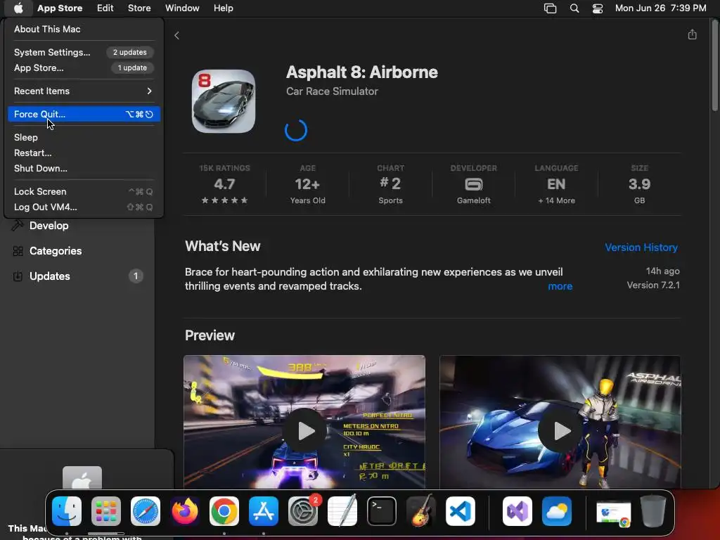The image size is (720, 540).
Task: Click the back chevron in App Store
Action: pyautogui.click(x=176, y=35)
